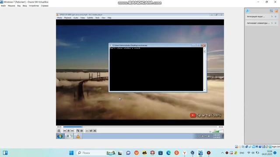Click console window vertical scrollbar
Viewport: 280px width, 157px height.
point(205,69)
